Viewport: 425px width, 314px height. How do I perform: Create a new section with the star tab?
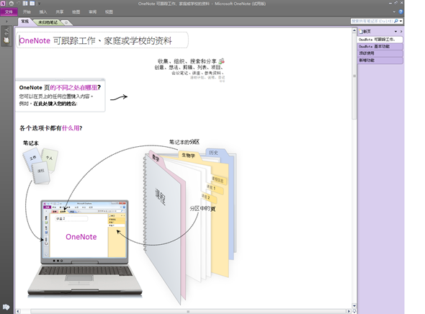pyautogui.click(x=66, y=22)
